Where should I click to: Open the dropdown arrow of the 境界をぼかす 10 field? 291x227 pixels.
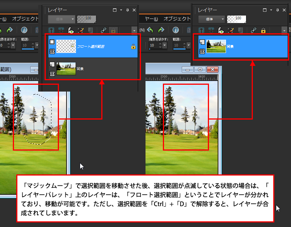(x=164, y=45)
